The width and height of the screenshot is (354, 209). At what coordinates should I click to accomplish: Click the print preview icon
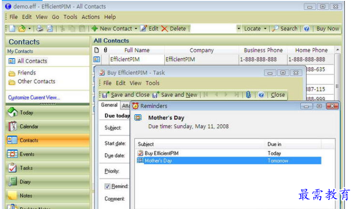(50, 29)
